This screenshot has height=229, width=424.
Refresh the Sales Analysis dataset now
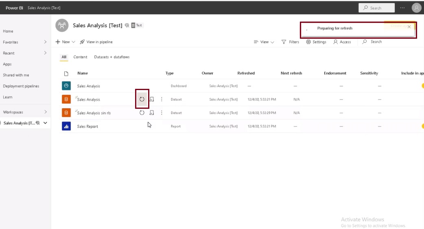click(x=142, y=99)
